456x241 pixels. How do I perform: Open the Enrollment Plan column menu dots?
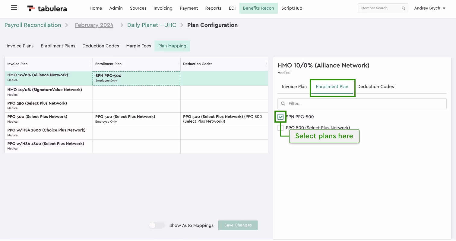[179, 64]
